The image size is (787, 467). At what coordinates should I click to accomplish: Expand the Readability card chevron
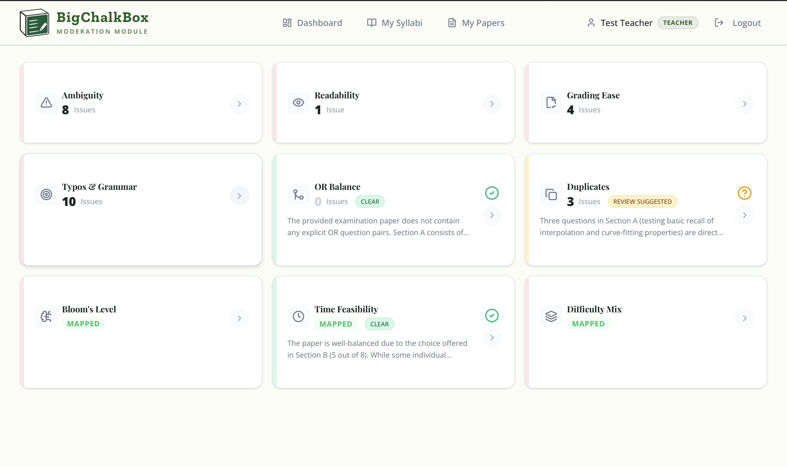(x=492, y=104)
